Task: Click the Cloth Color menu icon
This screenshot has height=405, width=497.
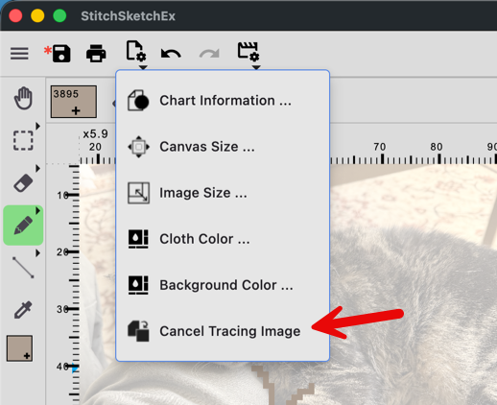Action: pyautogui.click(x=138, y=239)
